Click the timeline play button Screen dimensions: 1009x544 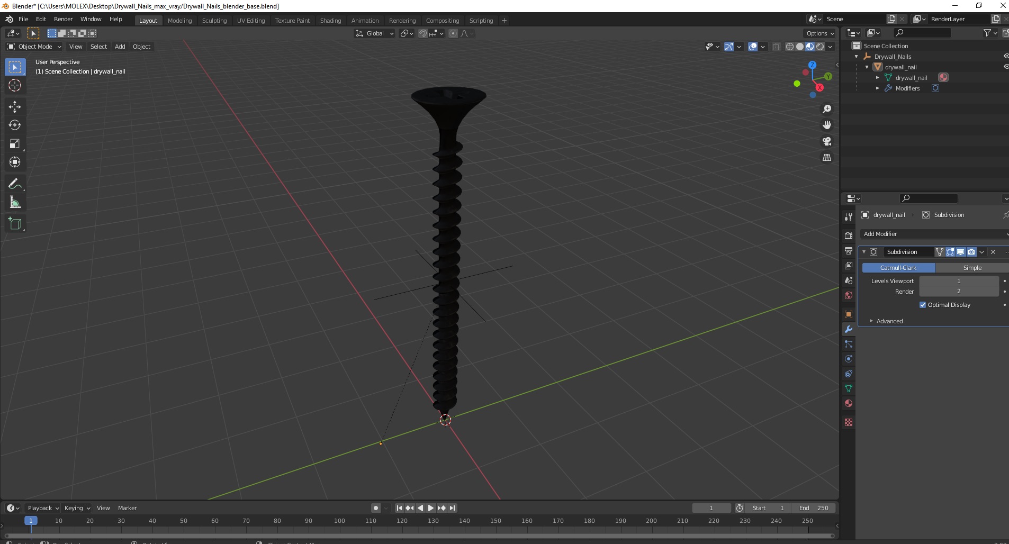click(x=430, y=508)
